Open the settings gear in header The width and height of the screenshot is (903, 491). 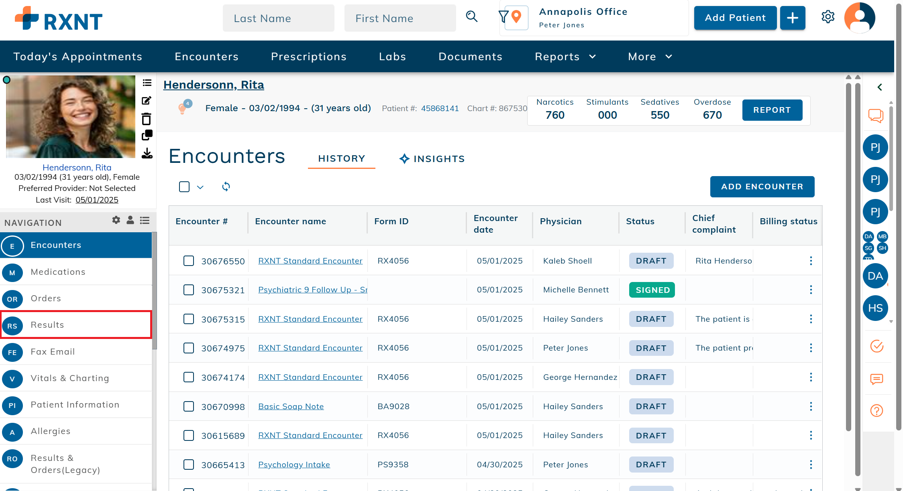[x=828, y=17]
